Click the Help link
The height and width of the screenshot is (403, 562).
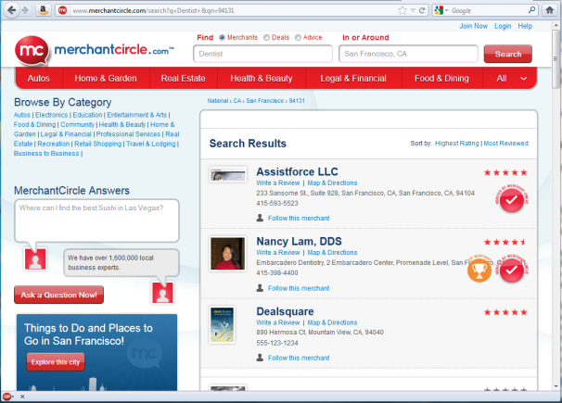(525, 26)
